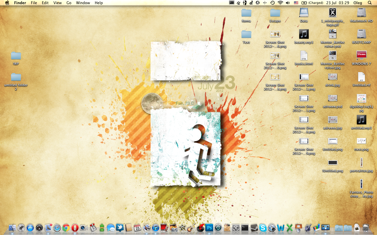377x235 pixels.
Task: Open the Trash in the Dock
Action: (366, 228)
